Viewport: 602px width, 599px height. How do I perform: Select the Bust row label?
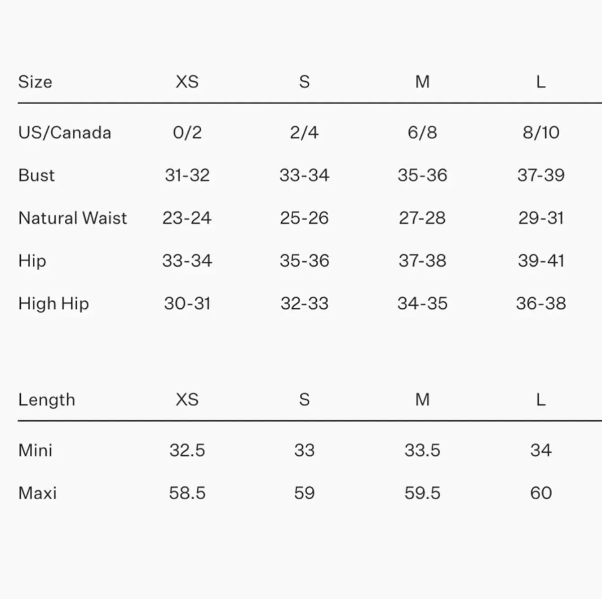[x=36, y=175]
